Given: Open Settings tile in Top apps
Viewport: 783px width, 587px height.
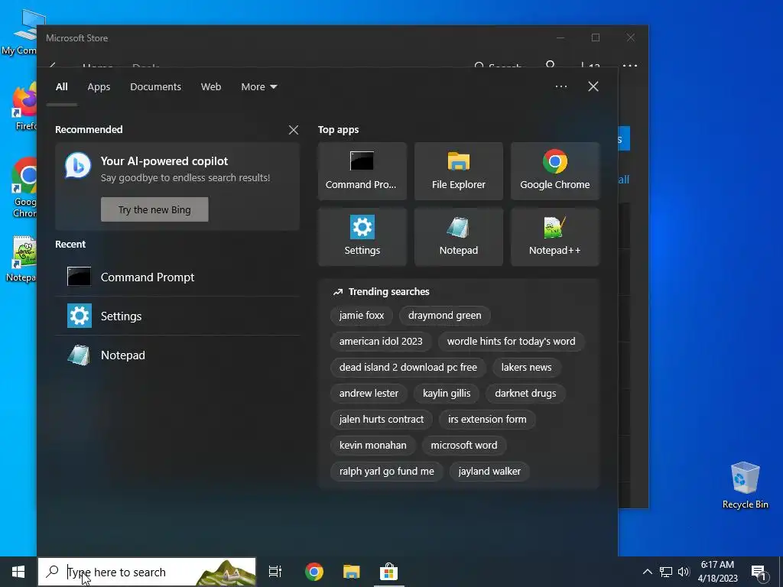Looking at the screenshot, I should click(x=362, y=237).
